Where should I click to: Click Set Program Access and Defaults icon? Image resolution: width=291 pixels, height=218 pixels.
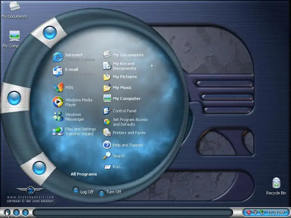(107, 122)
